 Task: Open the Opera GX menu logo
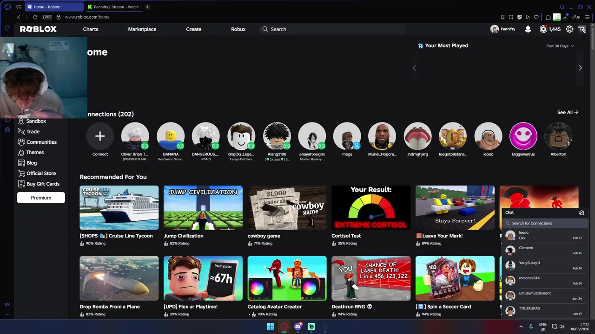[7, 7]
